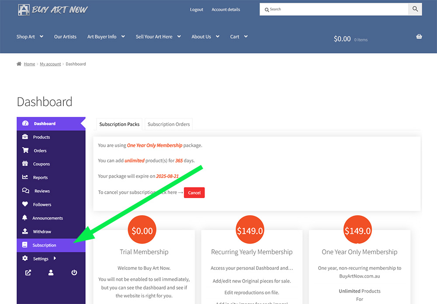Click the Trial Membership $0.00 price badge
Screen dimensions: 437x304
click(x=142, y=230)
